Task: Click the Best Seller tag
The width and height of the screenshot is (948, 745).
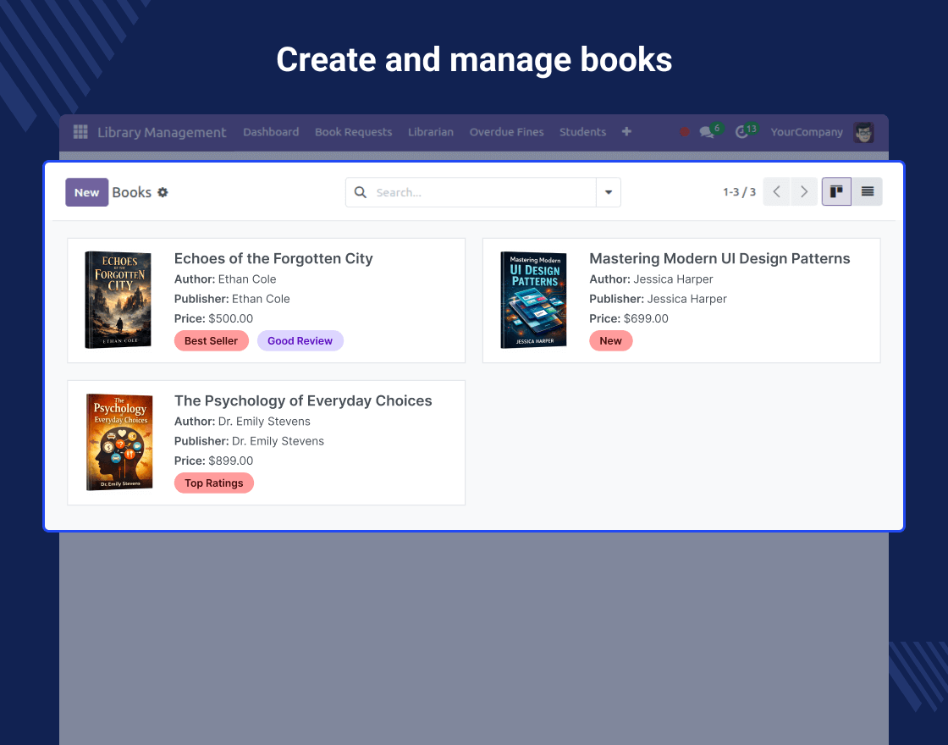Action: (211, 340)
